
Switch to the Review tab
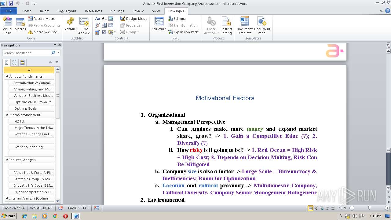(x=138, y=11)
